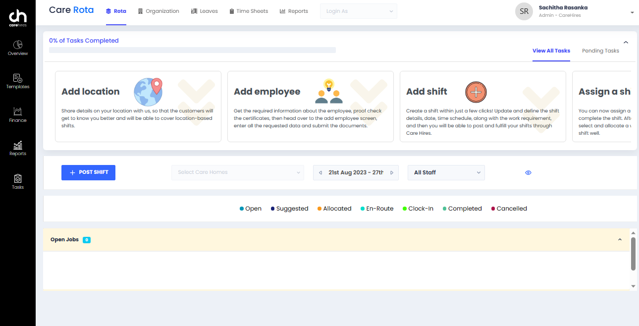Toggle the eye visibility icon near filters
Screen dimensions: 639x326
(528, 172)
